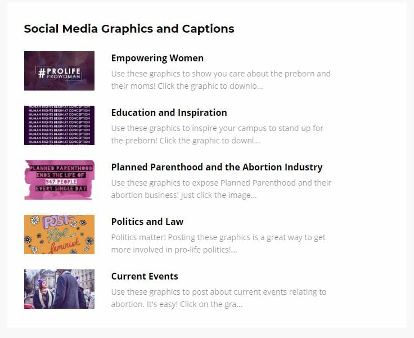
Task: Click the Human Rights Begin at Conception thumbnail
Action: point(59,125)
